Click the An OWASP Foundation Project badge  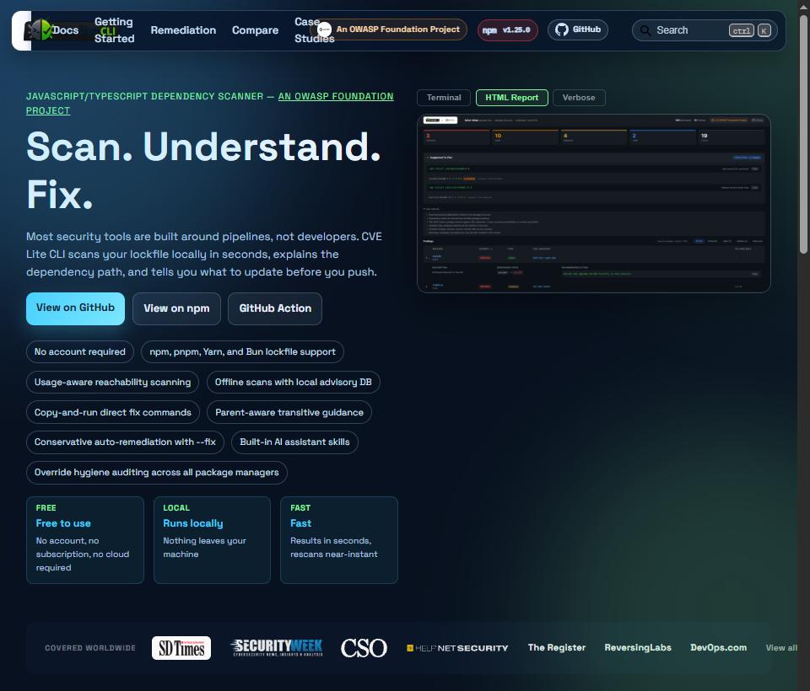[391, 29]
